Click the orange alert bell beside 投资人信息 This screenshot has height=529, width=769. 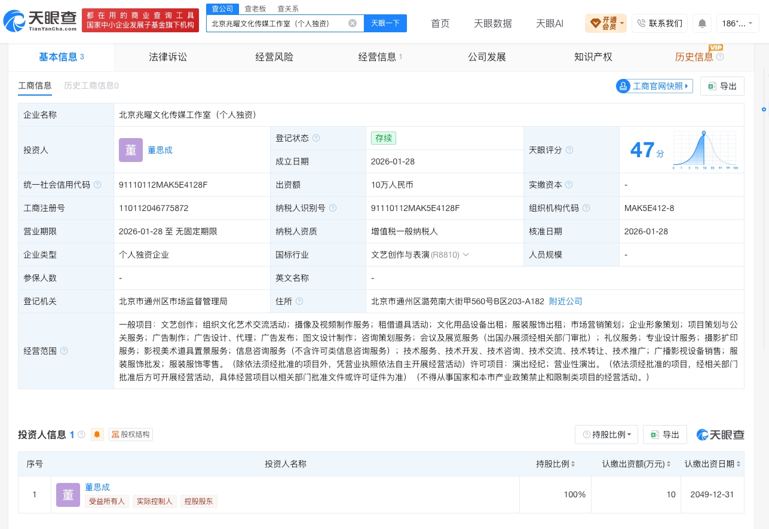97,435
